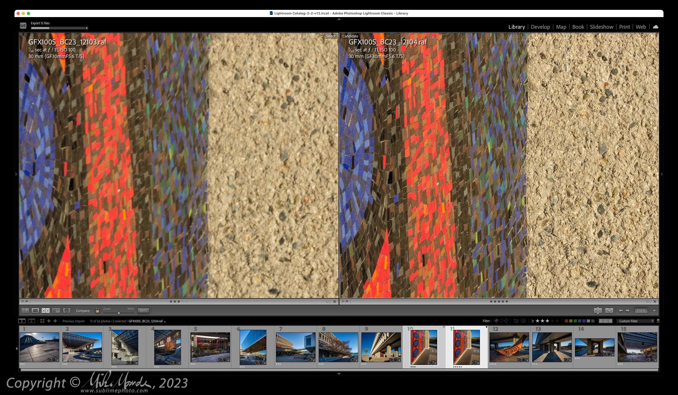This screenshot has height=395, width=678.
Task: Toggle the Compare link focus lock
Action: tap(97, 311)
